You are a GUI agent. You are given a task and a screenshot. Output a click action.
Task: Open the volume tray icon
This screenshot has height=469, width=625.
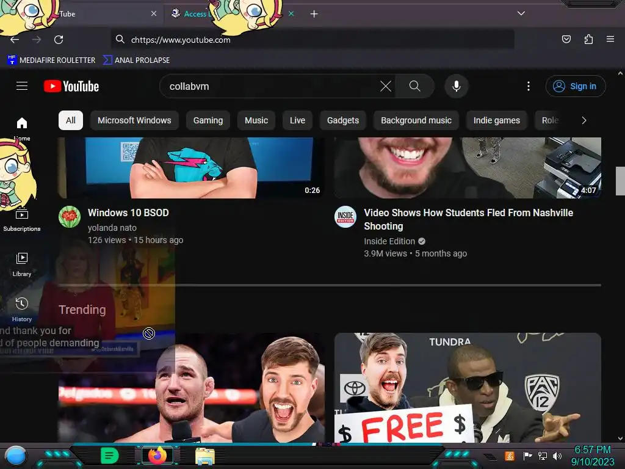click(x=557, y=456)
